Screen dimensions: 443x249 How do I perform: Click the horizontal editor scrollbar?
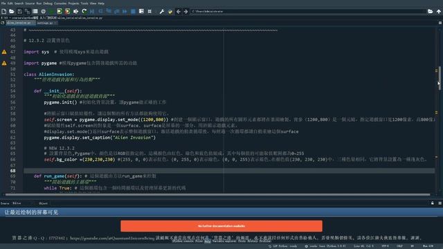point(217,194)
